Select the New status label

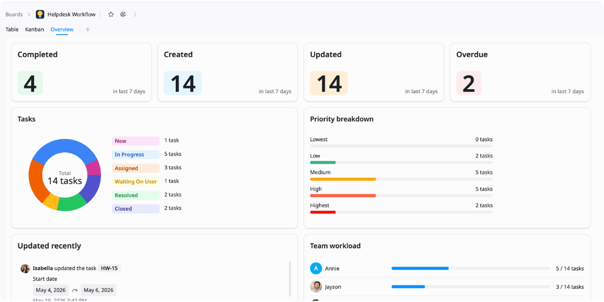coord(135,141)
